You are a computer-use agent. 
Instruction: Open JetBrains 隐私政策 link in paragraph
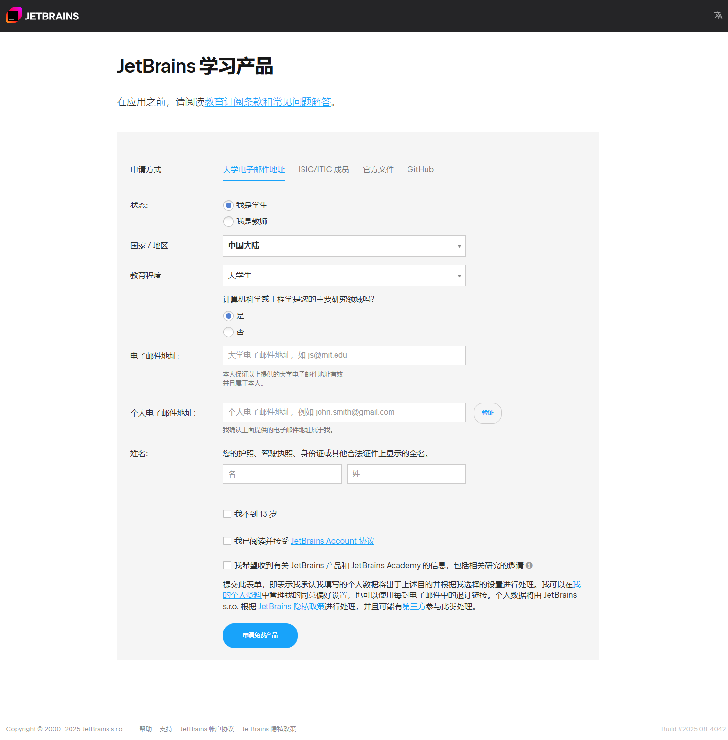tap(291, 606)
